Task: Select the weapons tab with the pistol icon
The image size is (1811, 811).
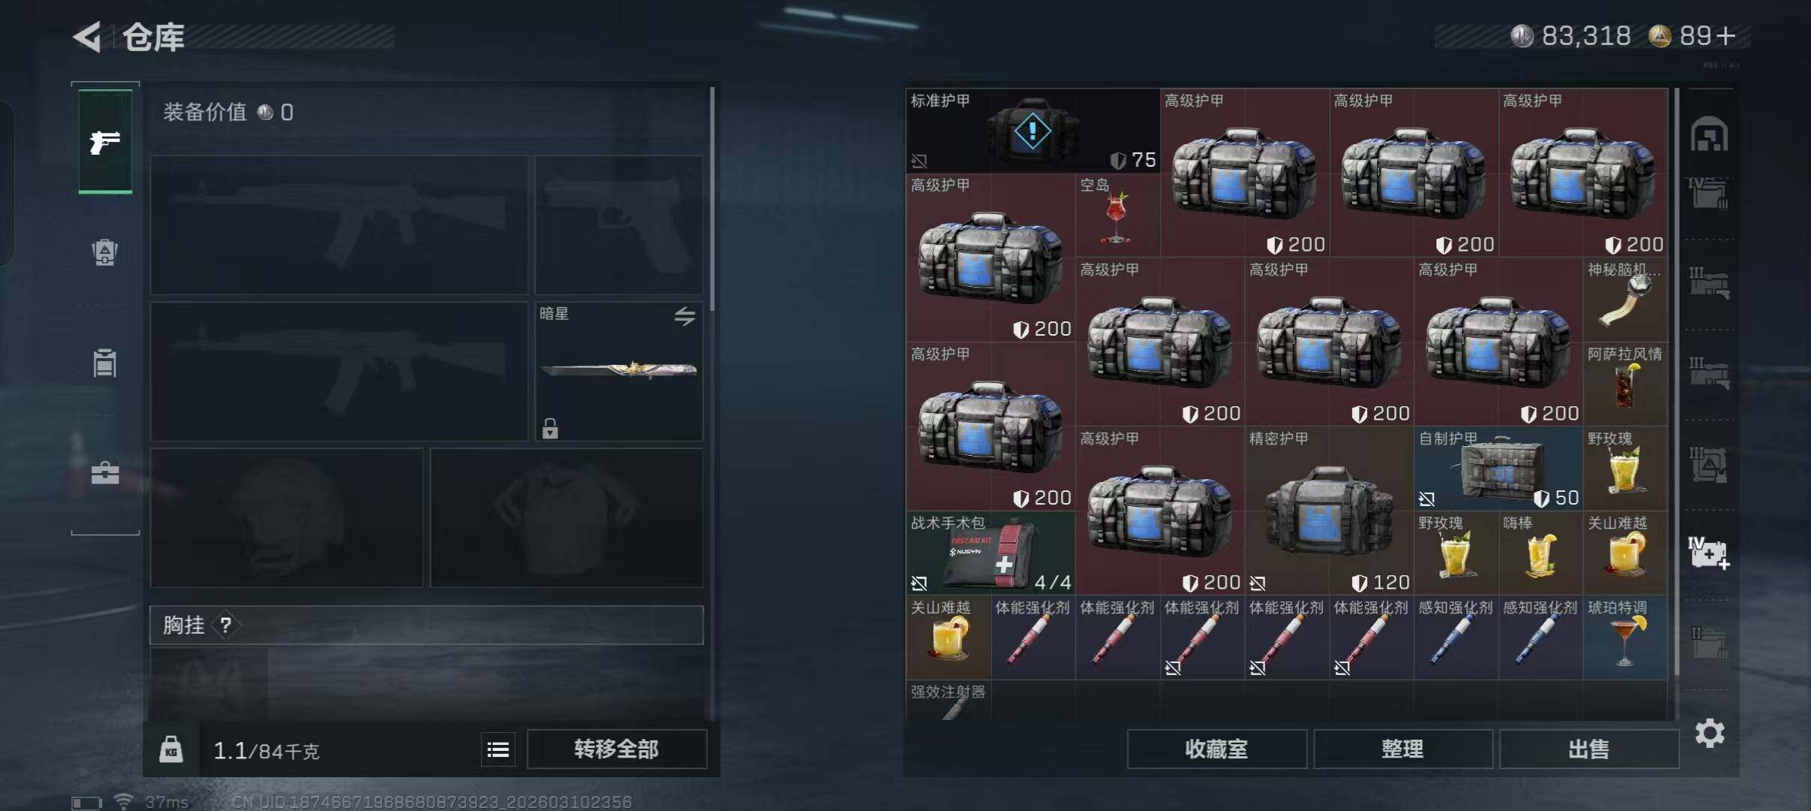Action: 105,141
